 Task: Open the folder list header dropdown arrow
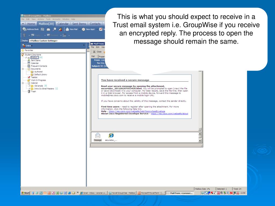point(84,45)
